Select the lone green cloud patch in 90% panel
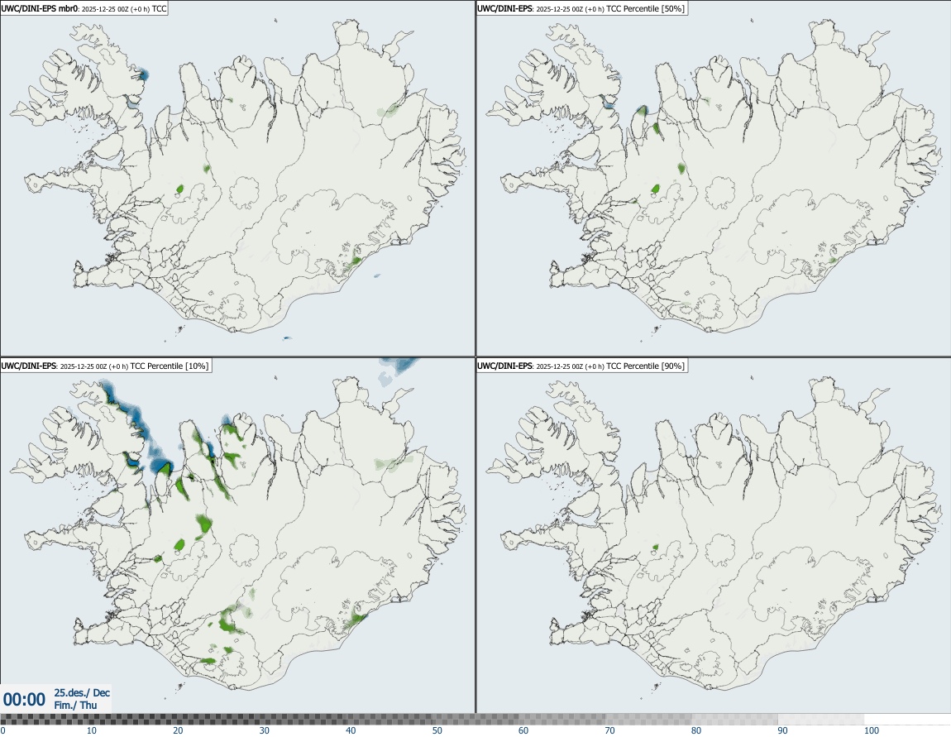This screenshot has height=737, width=951. (655, 547)
